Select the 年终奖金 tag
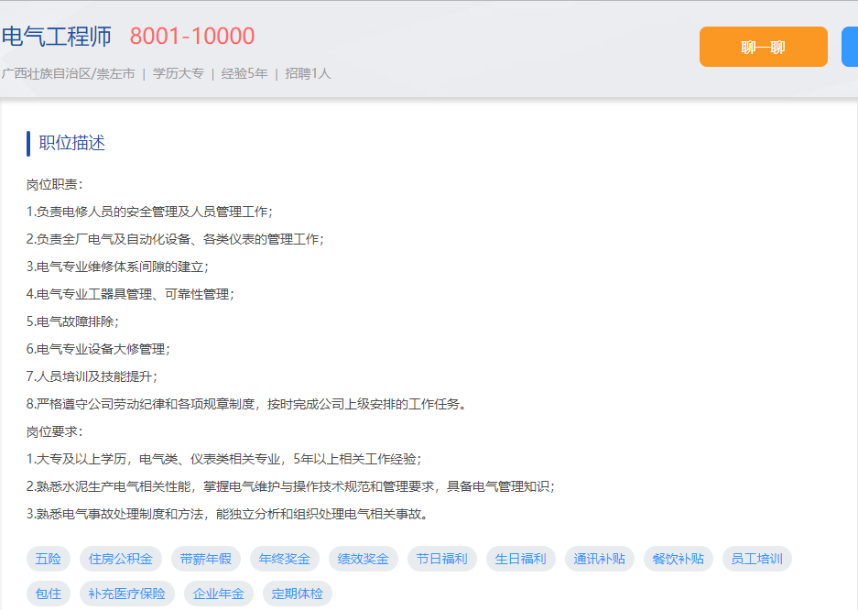The image size is (858, 610). (x=285, y=559)
